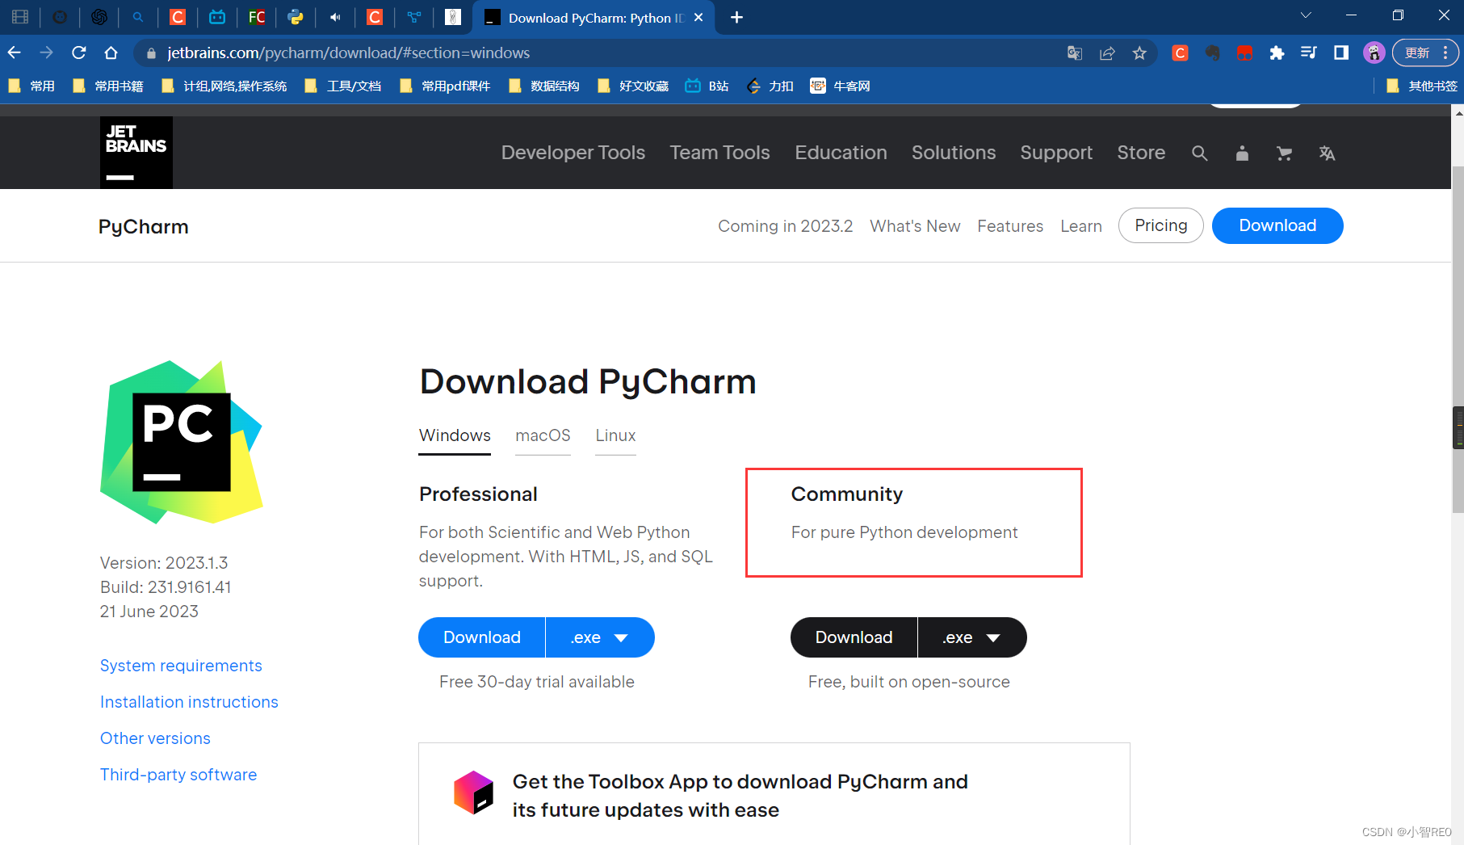Open the 常用书籍 bookmarks folder
This screenshot has height=845, width=1464.
coord(107,86)
